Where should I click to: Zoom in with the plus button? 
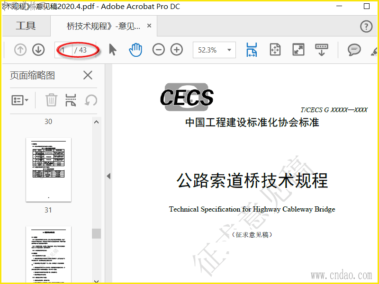click(x=177, y=50)
